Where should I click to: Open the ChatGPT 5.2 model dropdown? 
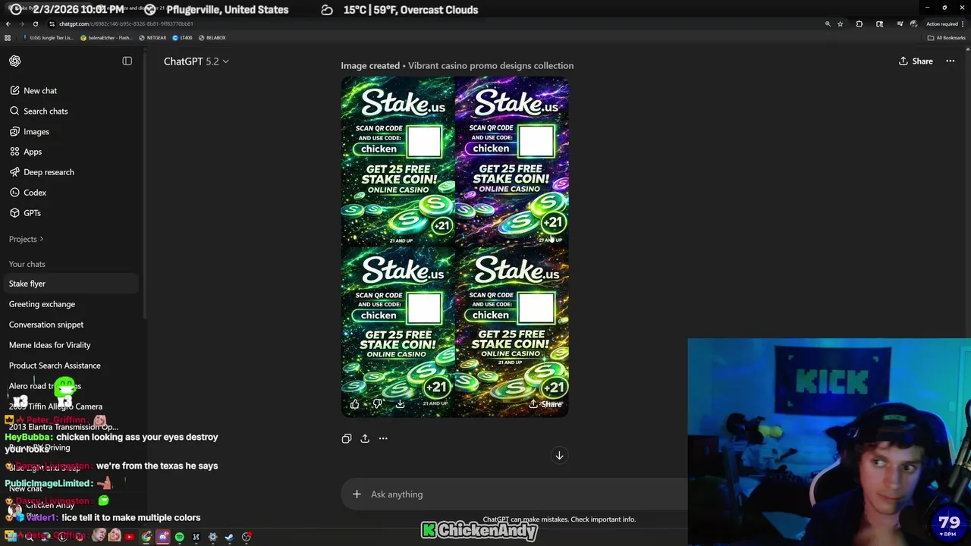click(196, 61)
